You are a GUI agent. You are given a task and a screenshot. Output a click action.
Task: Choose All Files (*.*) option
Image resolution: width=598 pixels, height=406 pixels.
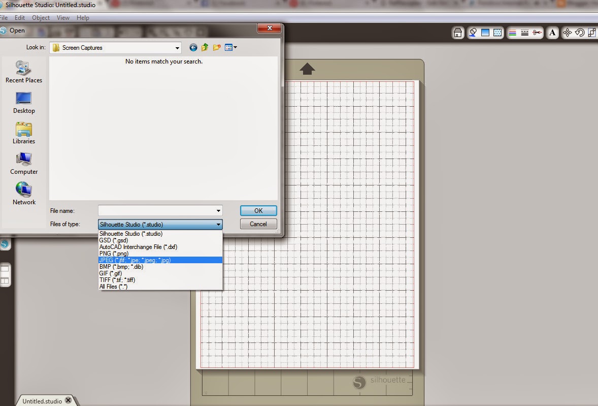[x=160, y=287]
